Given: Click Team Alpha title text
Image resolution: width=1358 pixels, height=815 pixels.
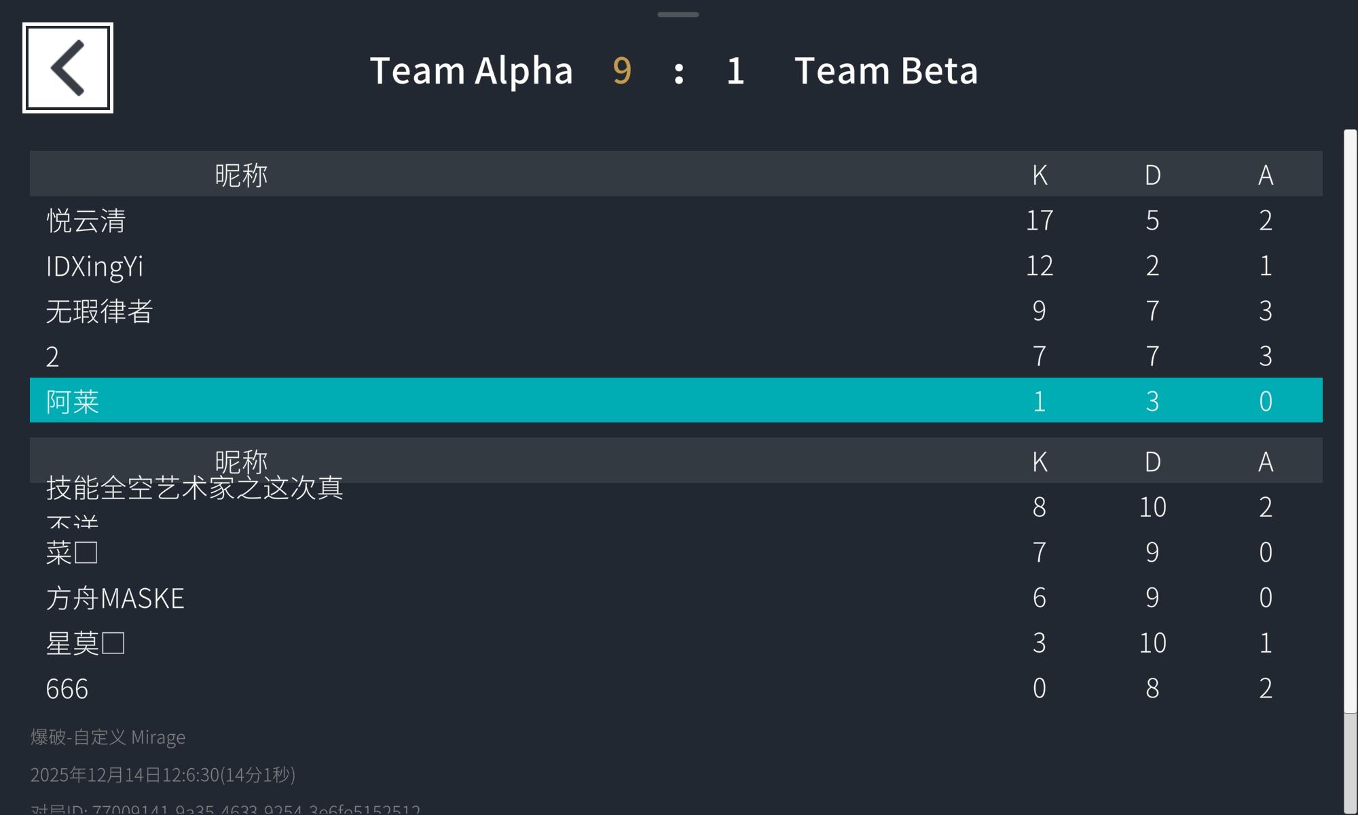Looking at the screenshot, I should 471,71.
